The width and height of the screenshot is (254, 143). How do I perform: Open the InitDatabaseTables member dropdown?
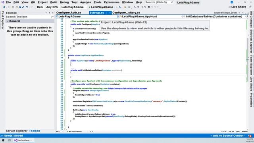point(214,16)
